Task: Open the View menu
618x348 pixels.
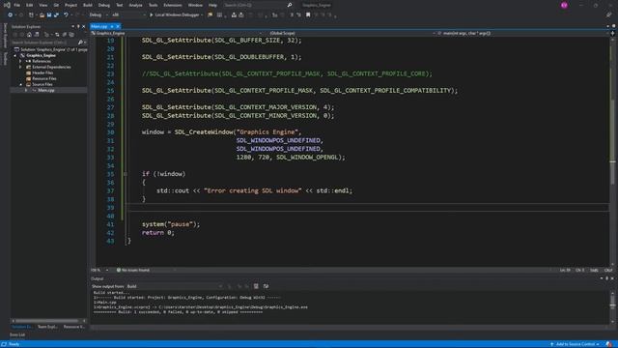Action: tap(42, 5)
